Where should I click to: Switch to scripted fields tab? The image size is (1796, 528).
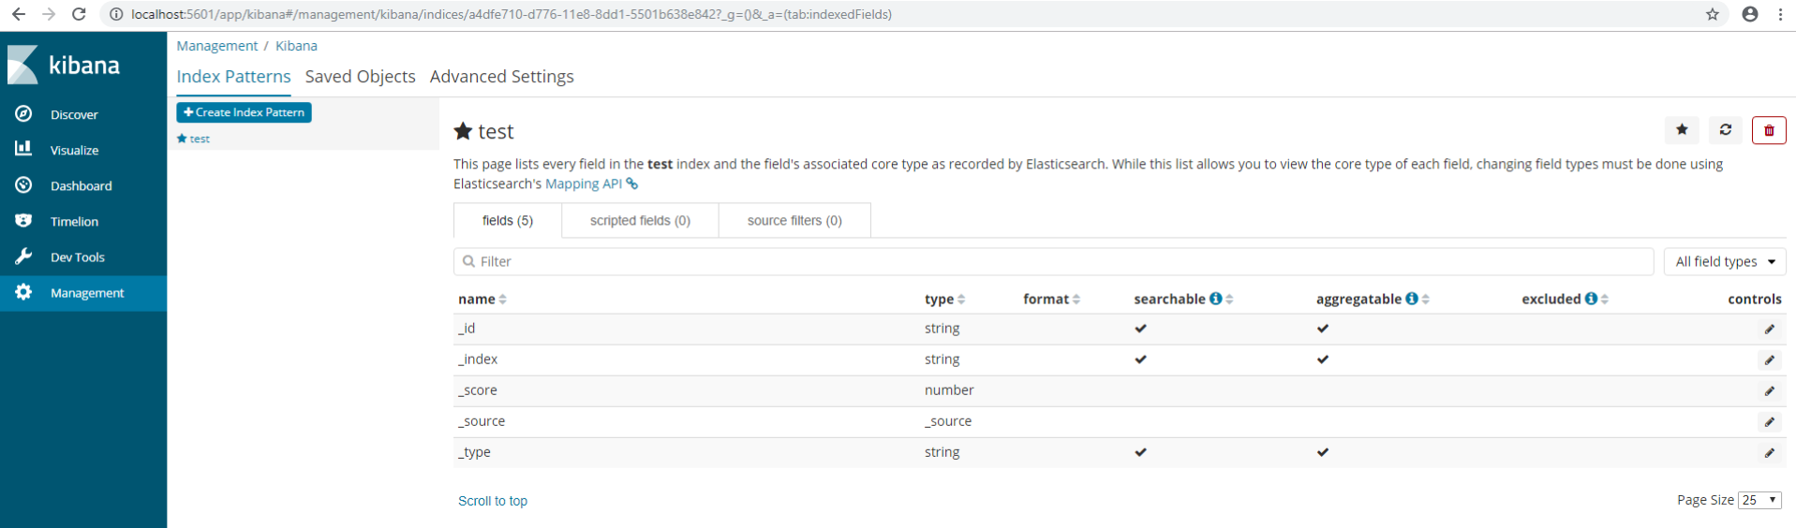640,221
